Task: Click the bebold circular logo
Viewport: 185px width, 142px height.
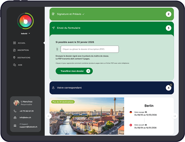Action: [25, 21]
